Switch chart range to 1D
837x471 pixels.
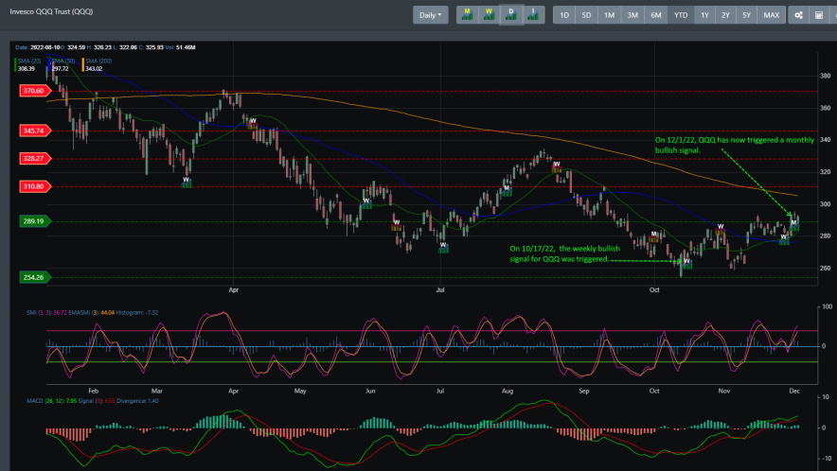pos(564,15)
